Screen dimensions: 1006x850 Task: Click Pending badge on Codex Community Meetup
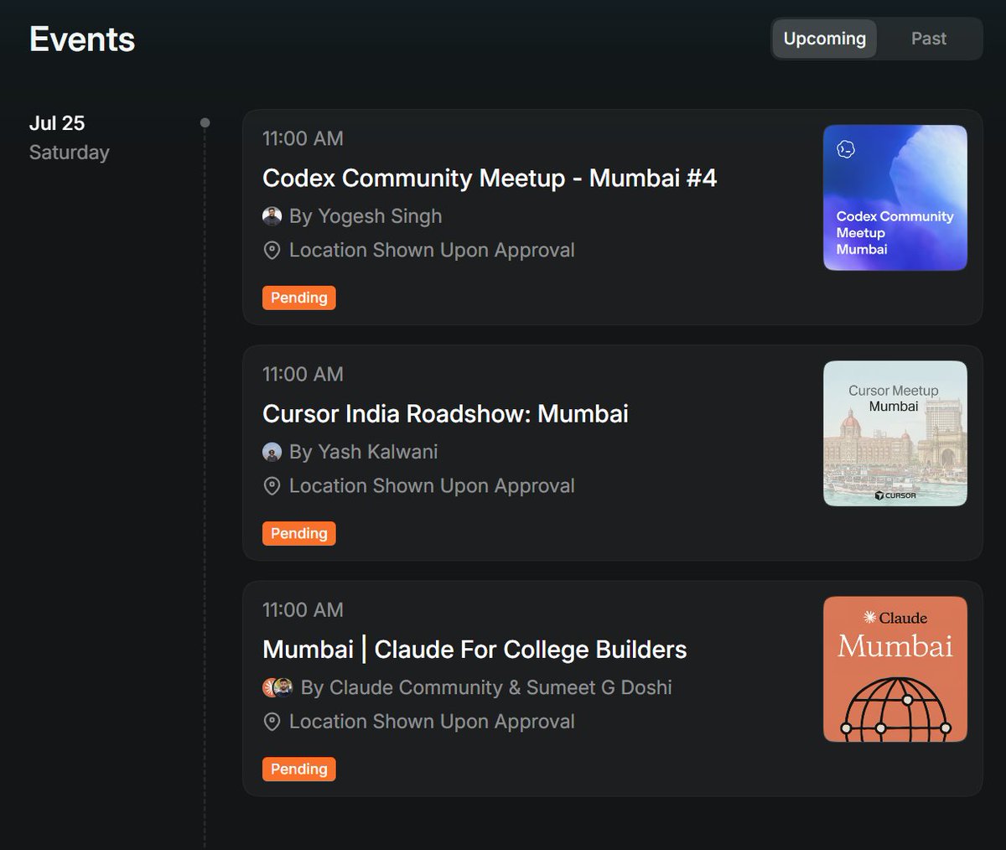298,298
